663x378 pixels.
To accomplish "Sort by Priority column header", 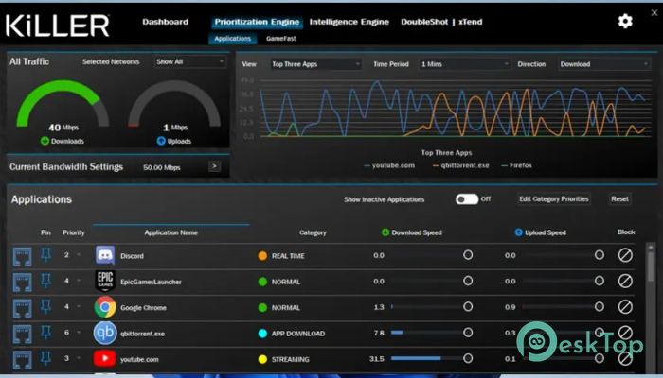I will [x=74, y=232].
